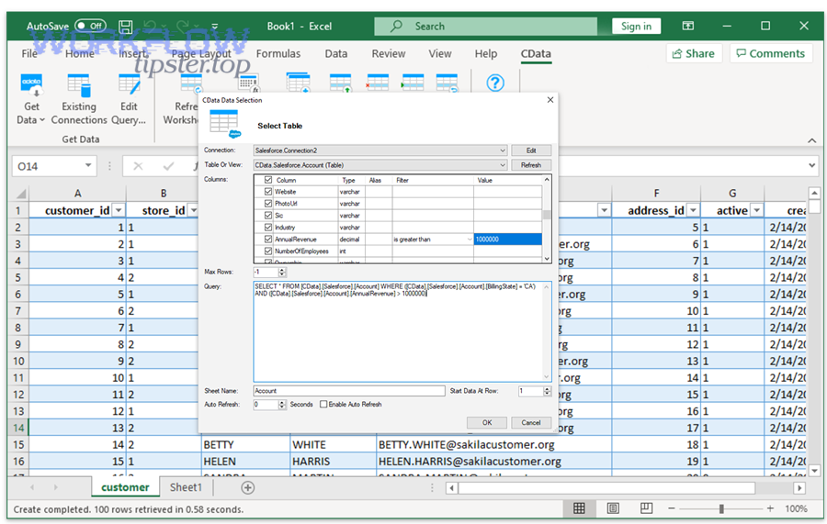The width and height of the screenshot is (827, 524).
Task: Switch to Page Layout view in status bar
Action: coord(612,508)
